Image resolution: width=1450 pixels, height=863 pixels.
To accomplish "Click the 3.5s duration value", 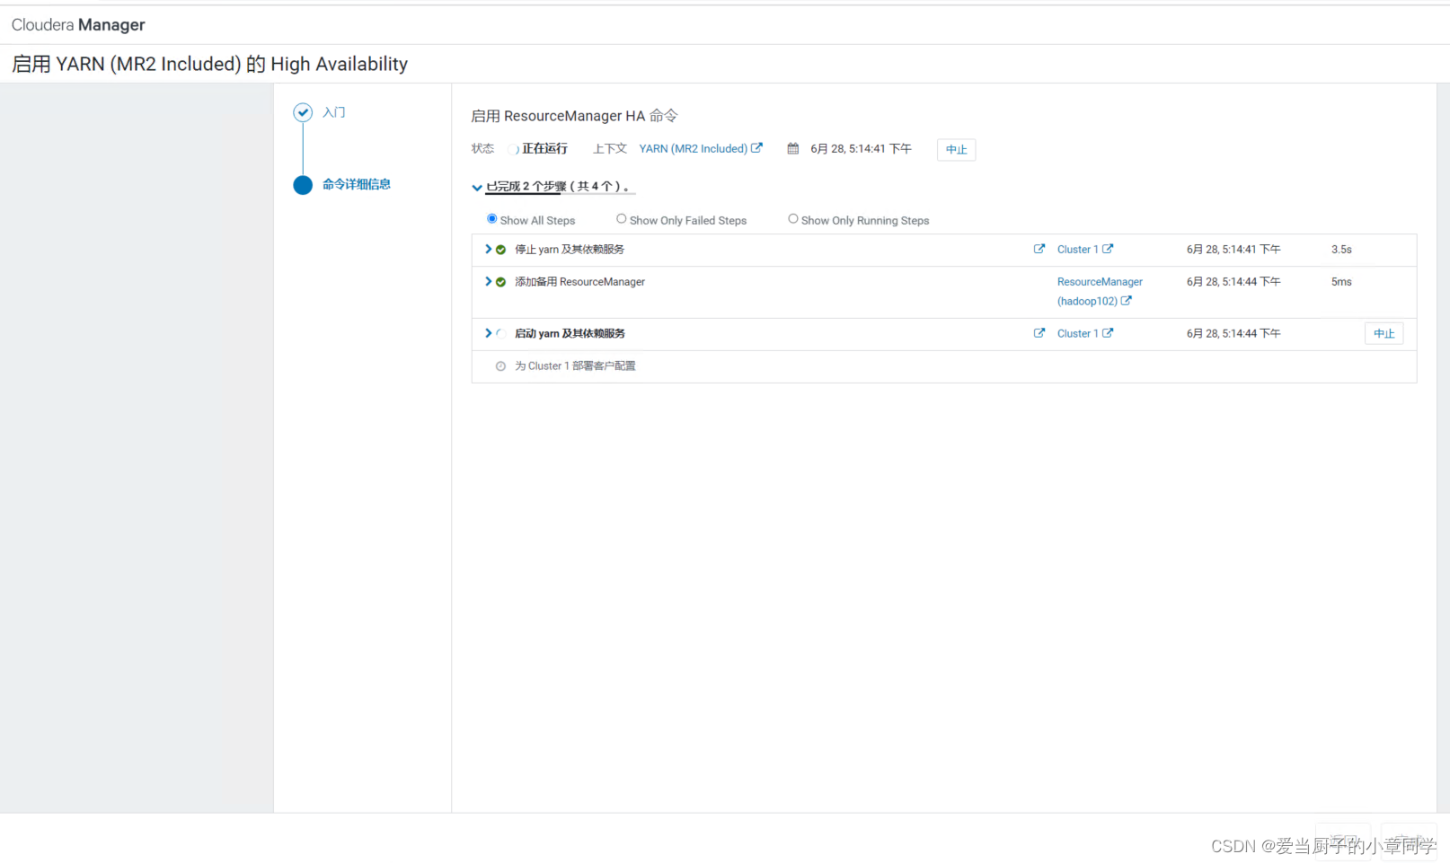I will click(x=1341, y=250).
